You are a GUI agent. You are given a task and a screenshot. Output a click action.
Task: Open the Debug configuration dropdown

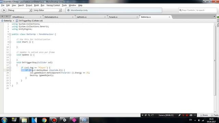pyautogui.click(x=20, y=10)
